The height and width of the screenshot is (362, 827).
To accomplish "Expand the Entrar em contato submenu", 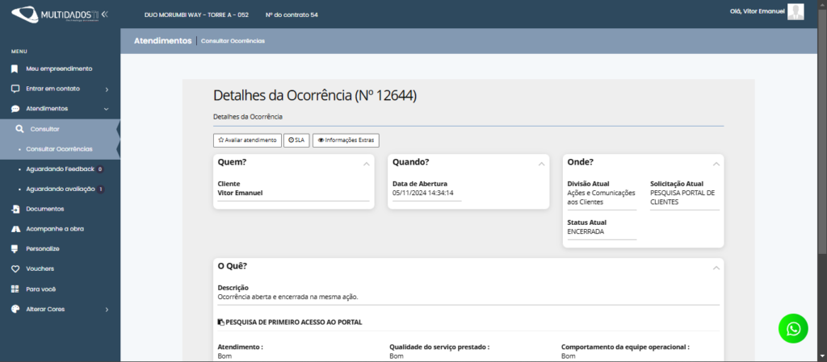I will (58, 89).
